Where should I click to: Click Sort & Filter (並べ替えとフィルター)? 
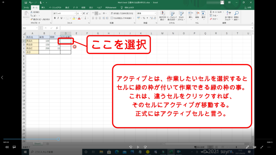[x=229, y=16]
